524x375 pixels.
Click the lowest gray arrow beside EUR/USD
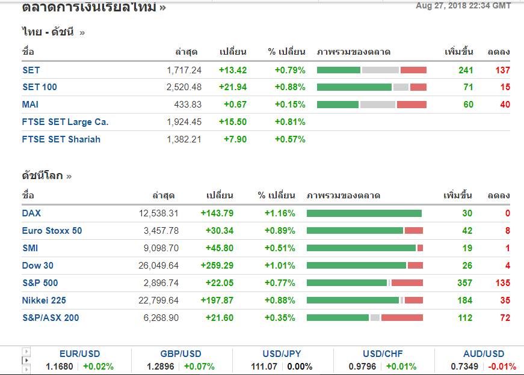[26, 370]
